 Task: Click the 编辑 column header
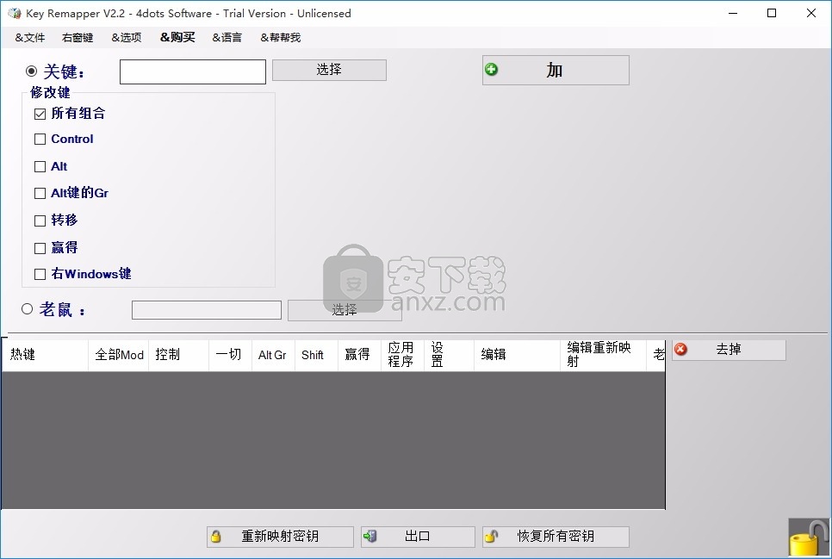coord(518,355)
